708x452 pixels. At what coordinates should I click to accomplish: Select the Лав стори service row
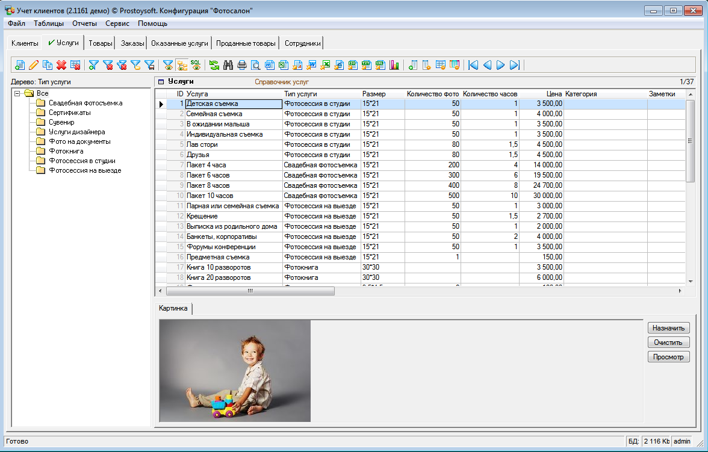[420, 144]
